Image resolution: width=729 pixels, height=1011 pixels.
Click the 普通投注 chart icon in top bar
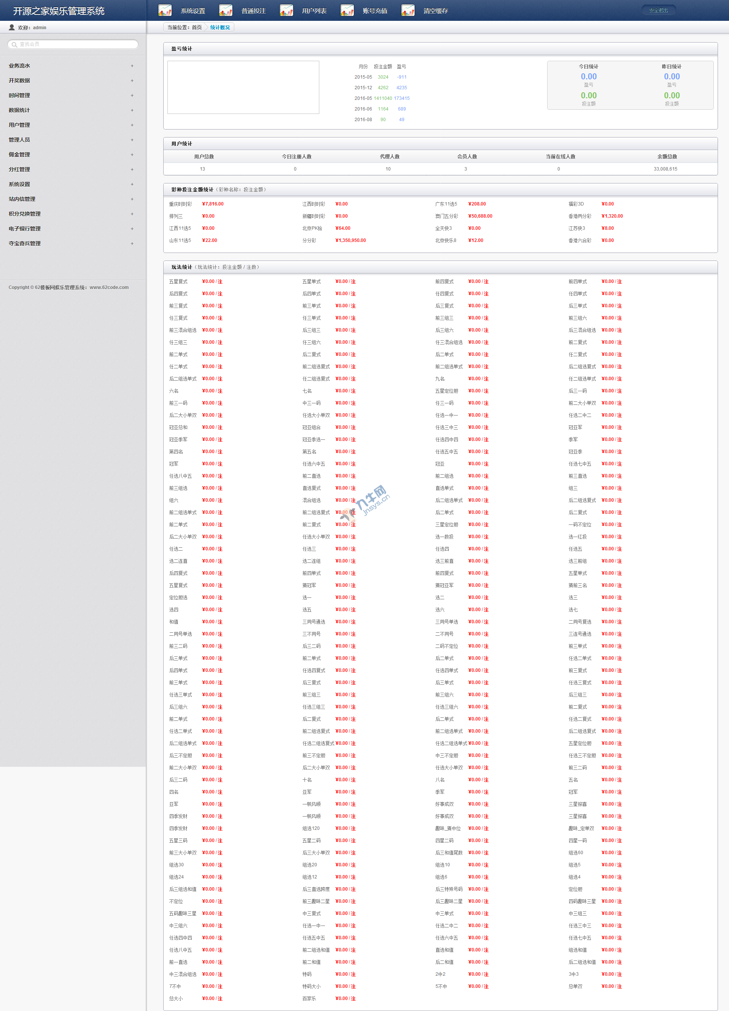click(226, 10)
